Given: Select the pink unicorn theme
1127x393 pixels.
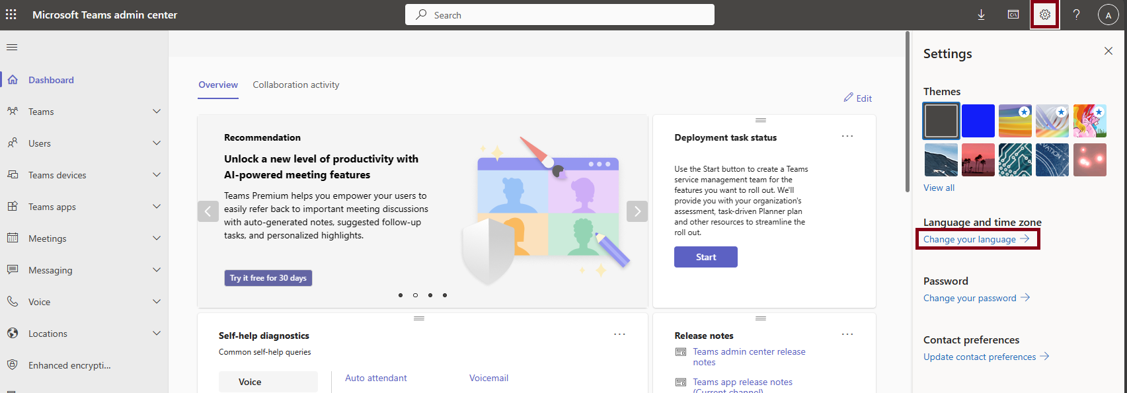Looking at the screenshot, I should [1090, 121].
